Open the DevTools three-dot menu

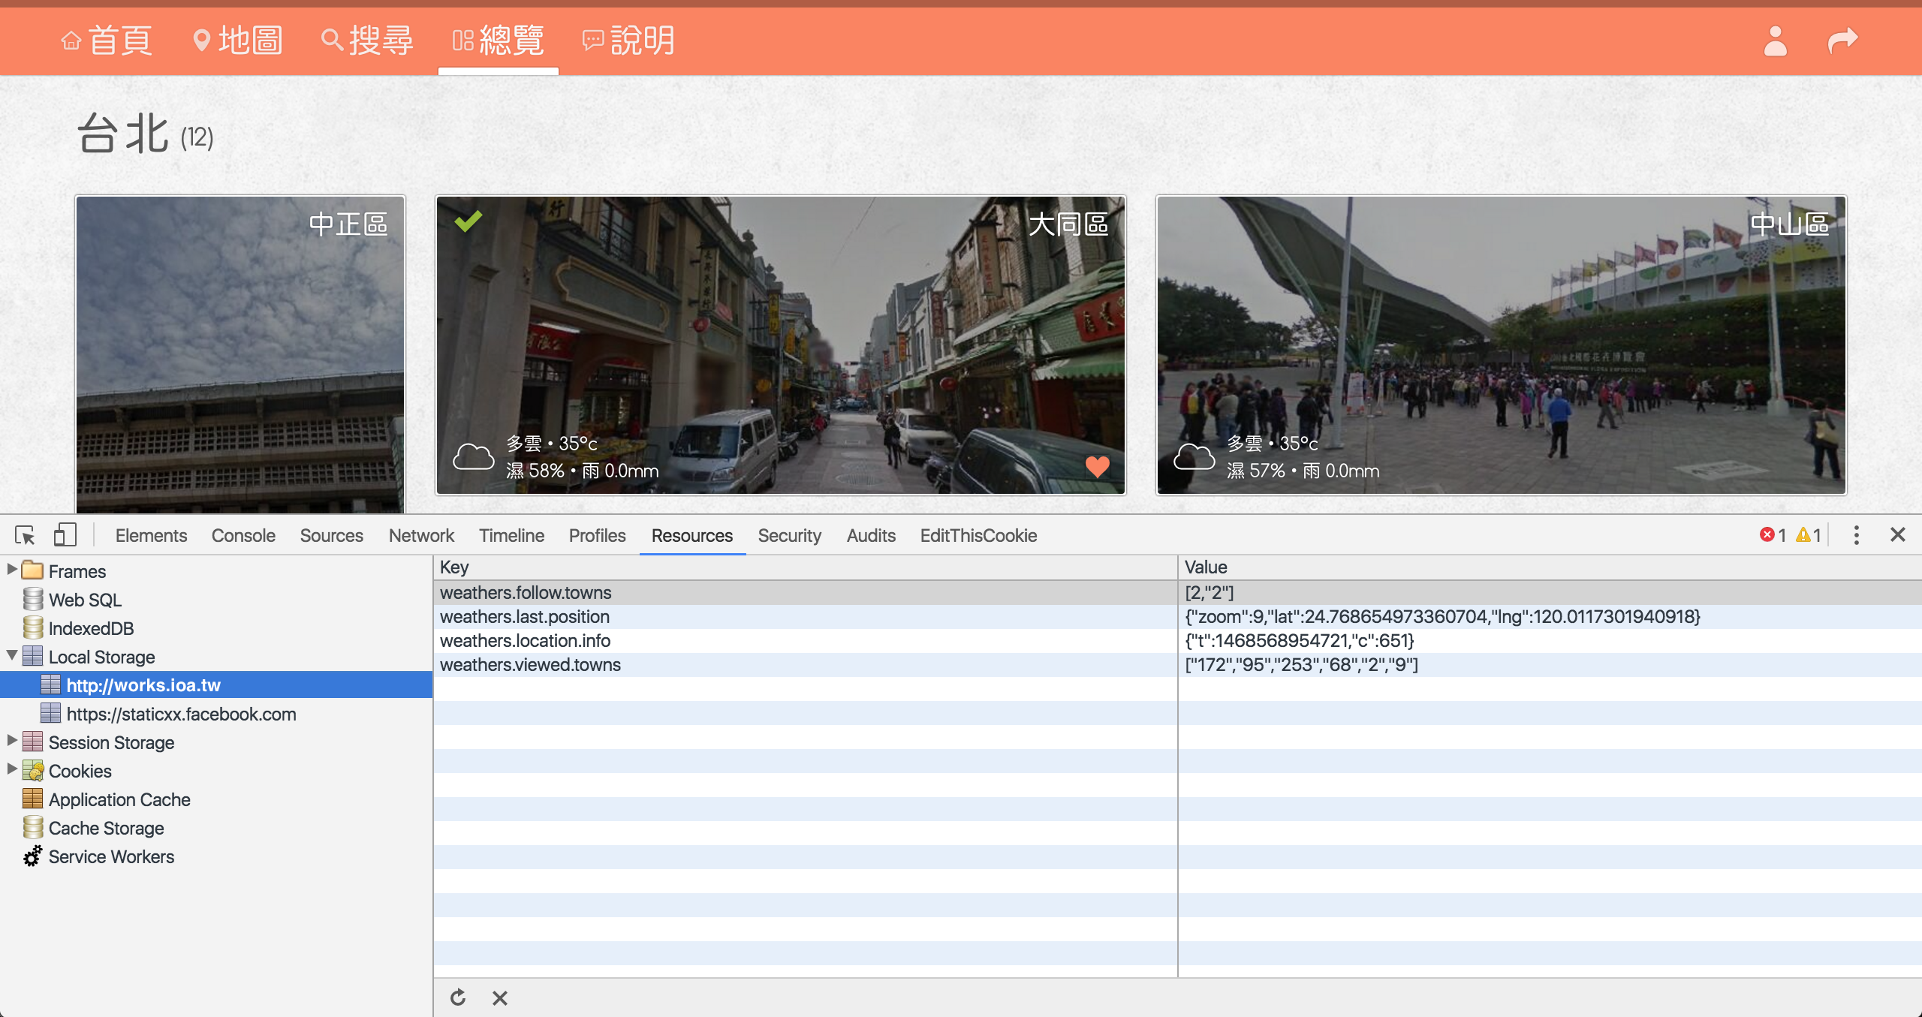1856,535
